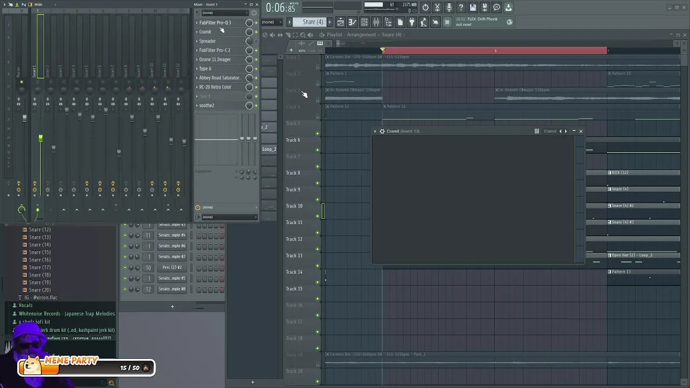Screen dimensions: 690x388
Task: Click Playlist in the playlist breadcrumb
Action: pyautogui.click(x=334, y=34)
